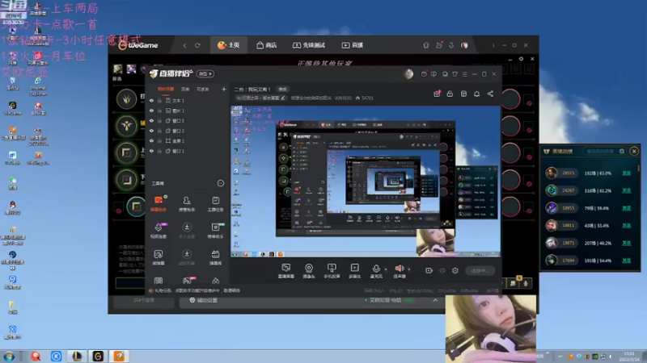Click the champion stats panel scrollbar

[x=639, y=168]
